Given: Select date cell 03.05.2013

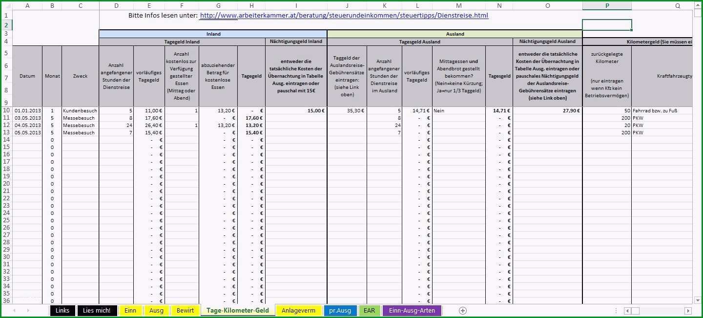Looking at the screenshot, I should point(27,118).
